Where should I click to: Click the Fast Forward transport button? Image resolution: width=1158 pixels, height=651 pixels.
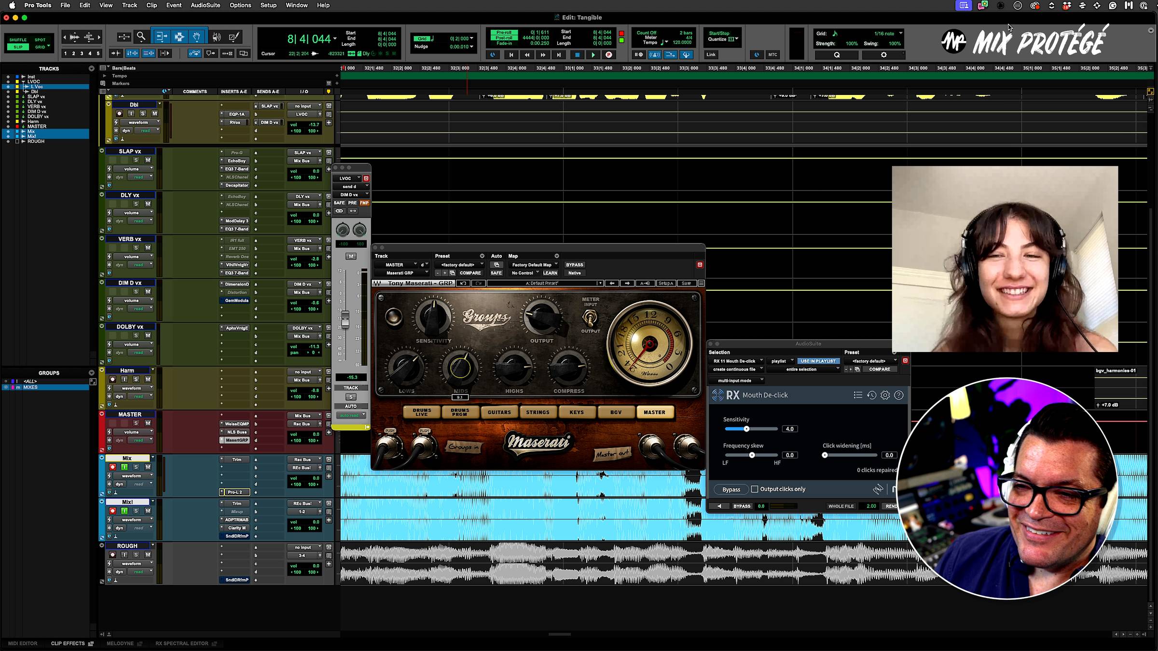[x=543, y=55]
